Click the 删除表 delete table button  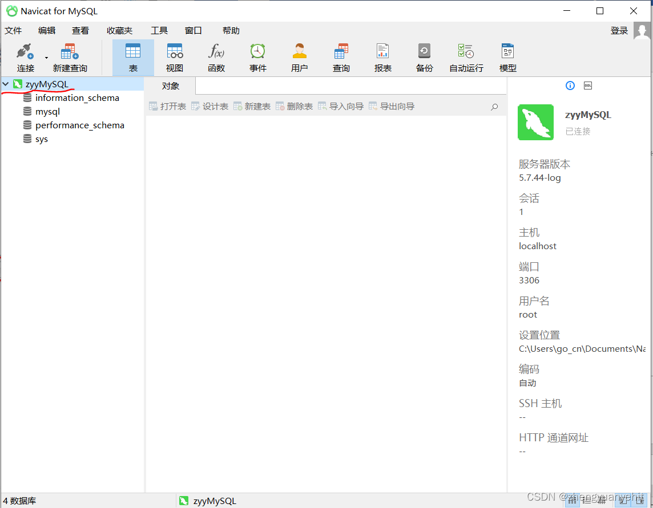point(294,107)
